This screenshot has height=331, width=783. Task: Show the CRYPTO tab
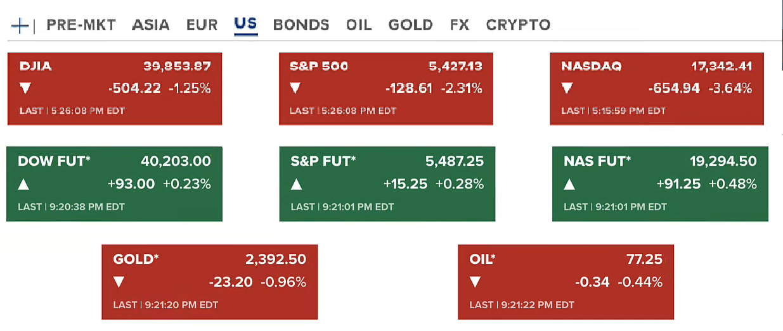click(518, 25)
